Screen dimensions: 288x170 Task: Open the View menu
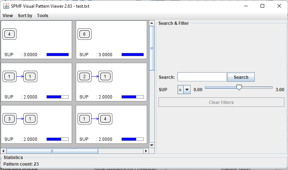pos(8,16)
